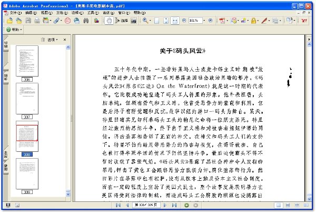316x213 pixels.
Task: Open the padlock Secure dropdown arrow
Action: click(x=258, y=21)
